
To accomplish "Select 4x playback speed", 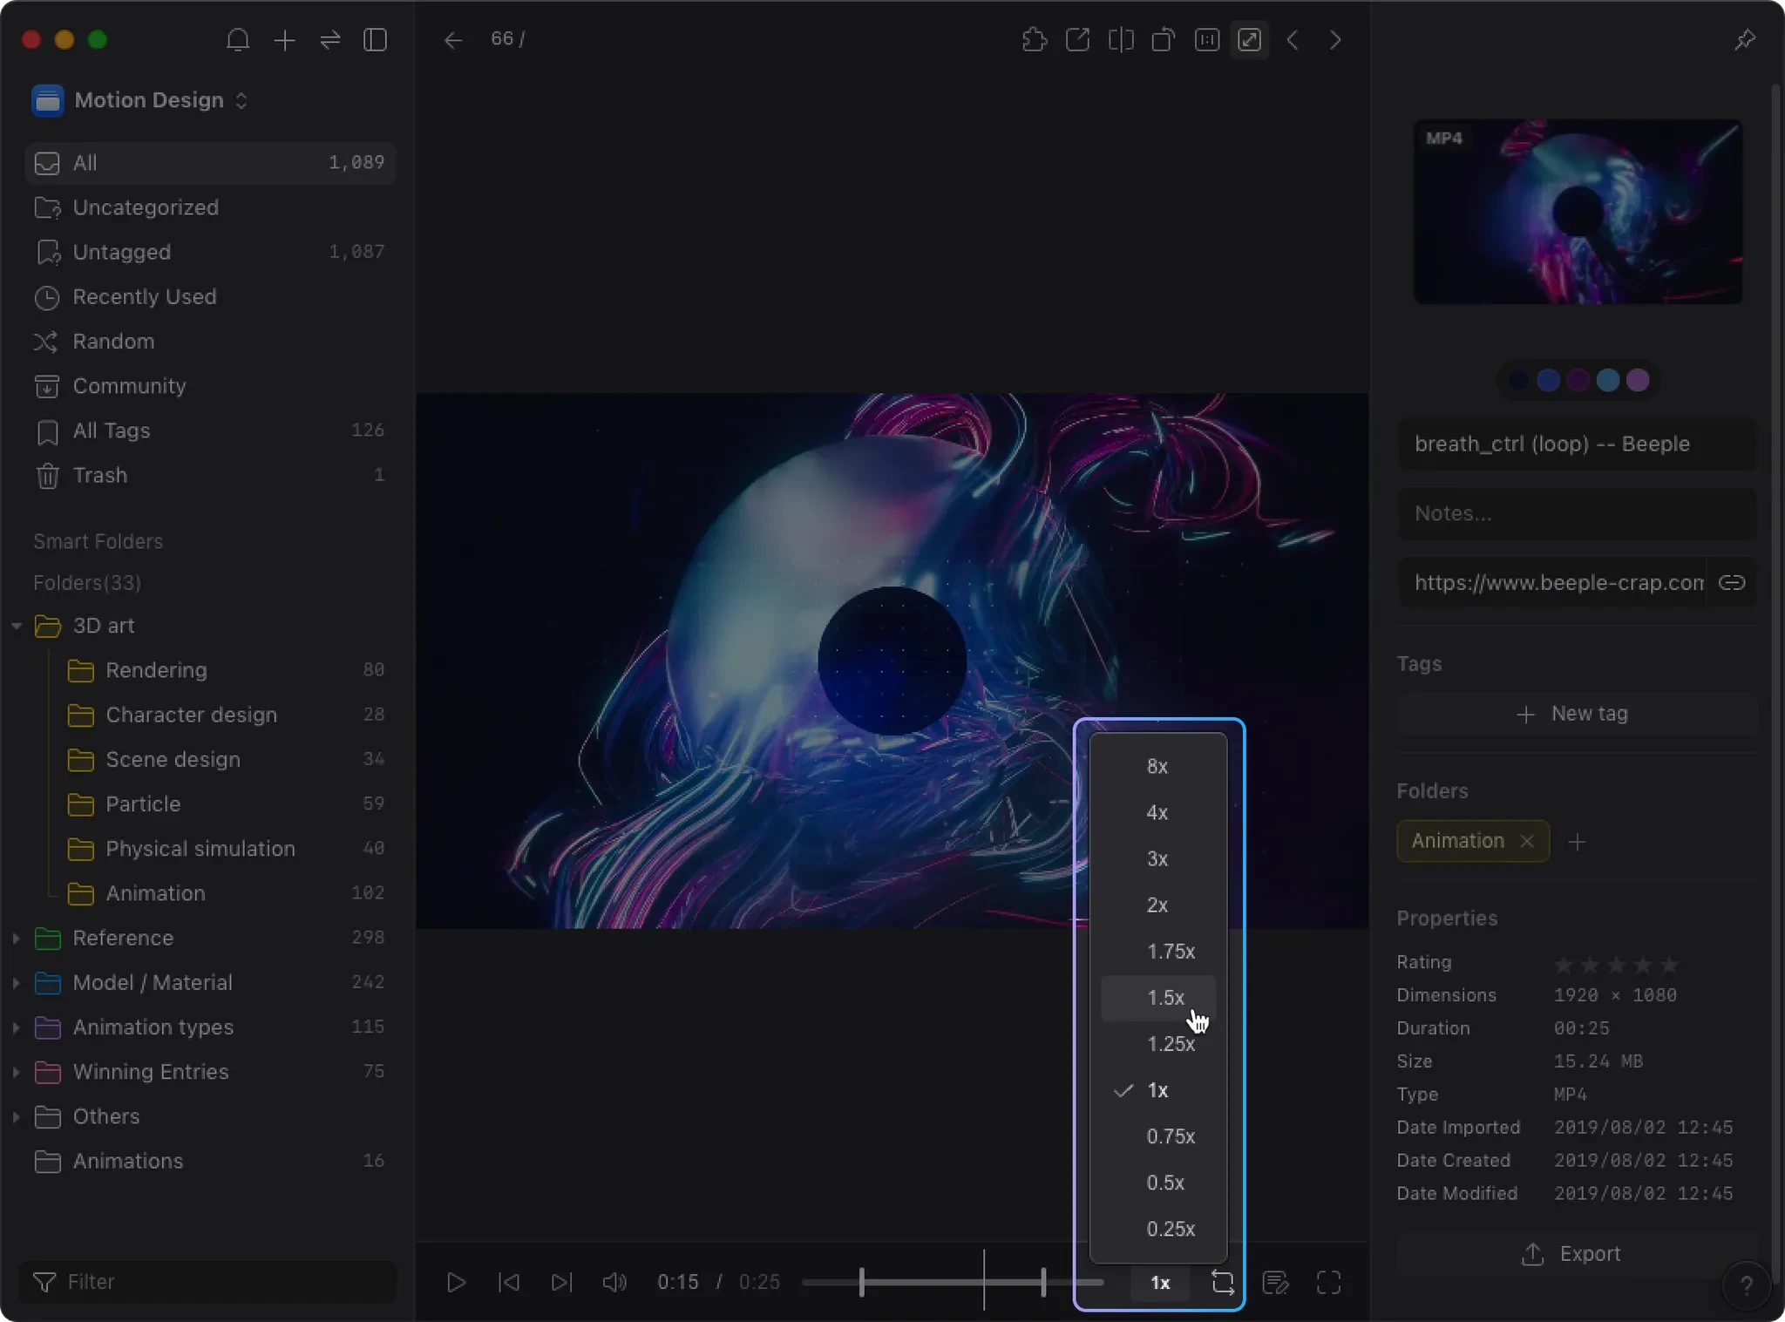I will point(1158,812).
